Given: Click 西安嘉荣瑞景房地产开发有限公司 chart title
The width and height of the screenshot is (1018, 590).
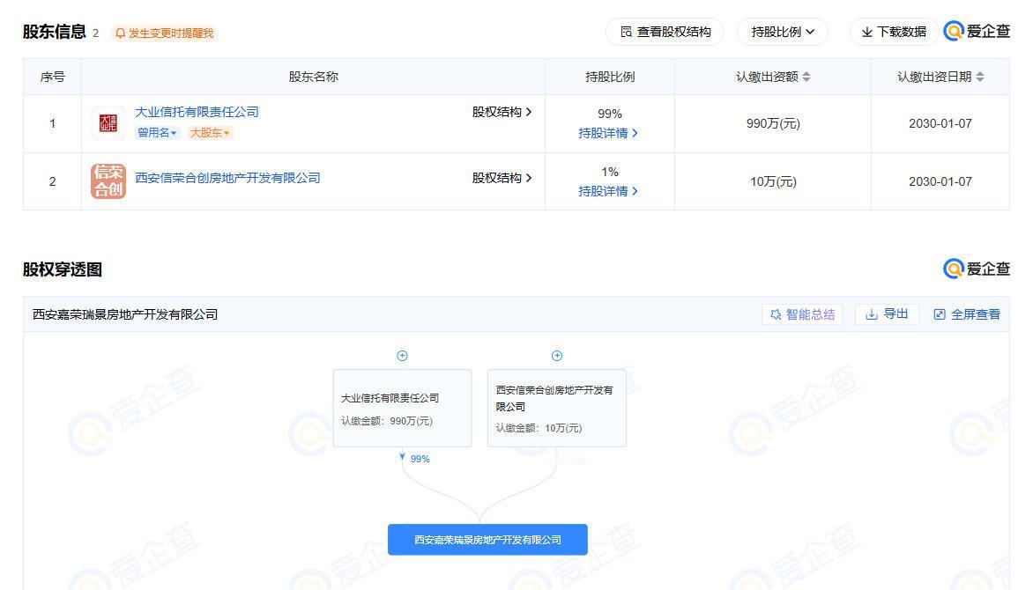Looking at the screenshot, I should coord(125,314).
